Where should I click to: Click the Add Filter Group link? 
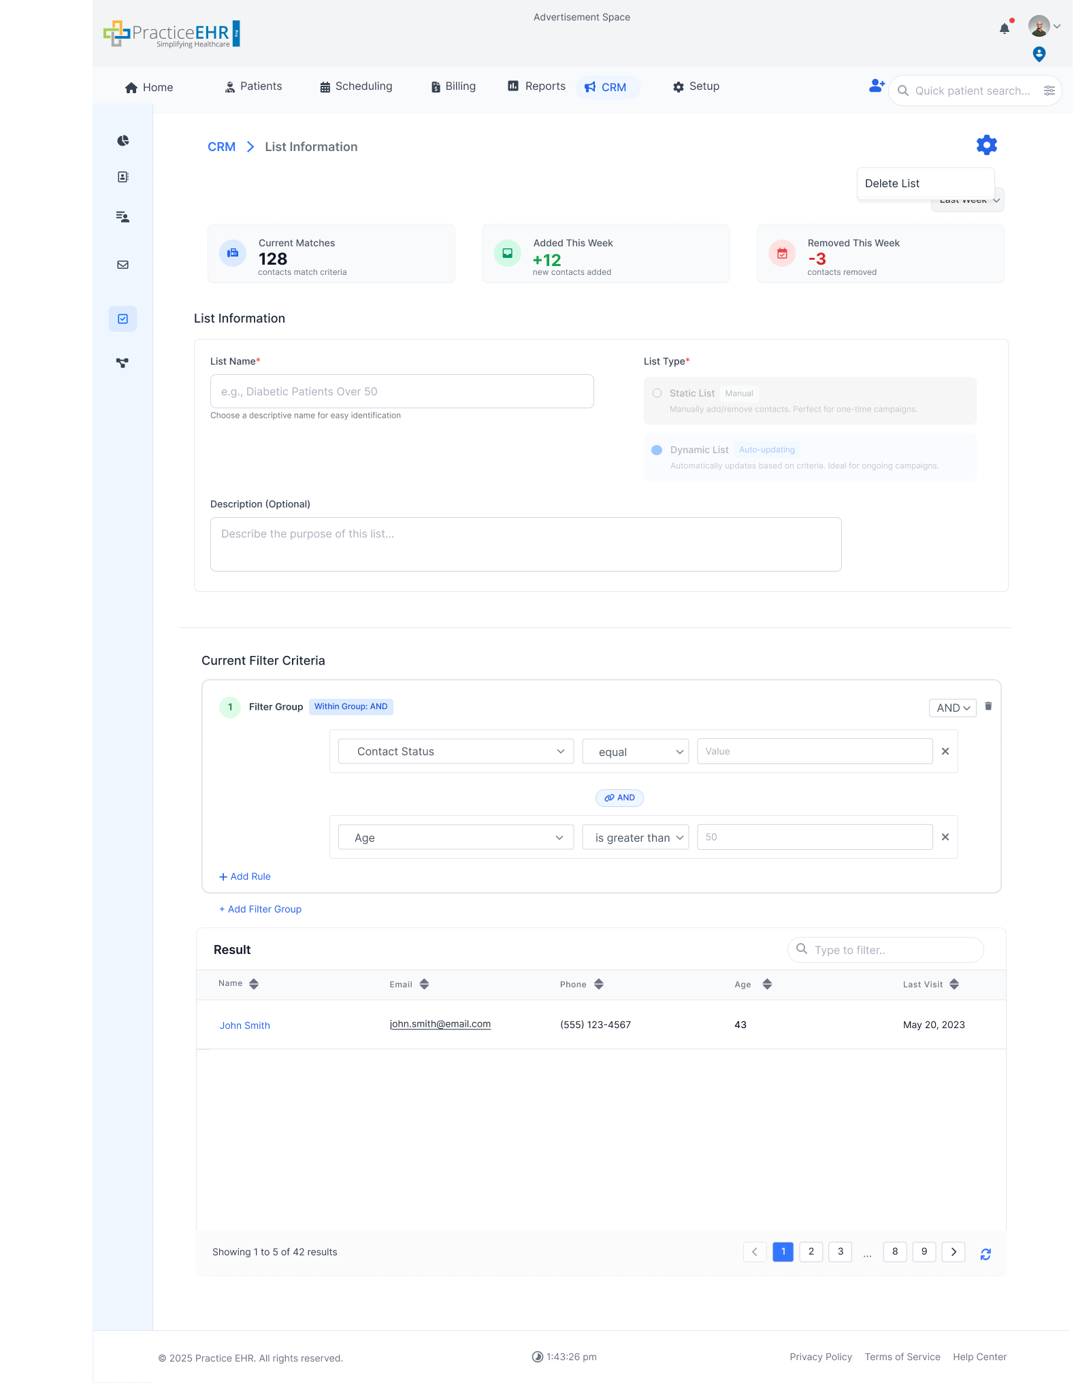260,909
